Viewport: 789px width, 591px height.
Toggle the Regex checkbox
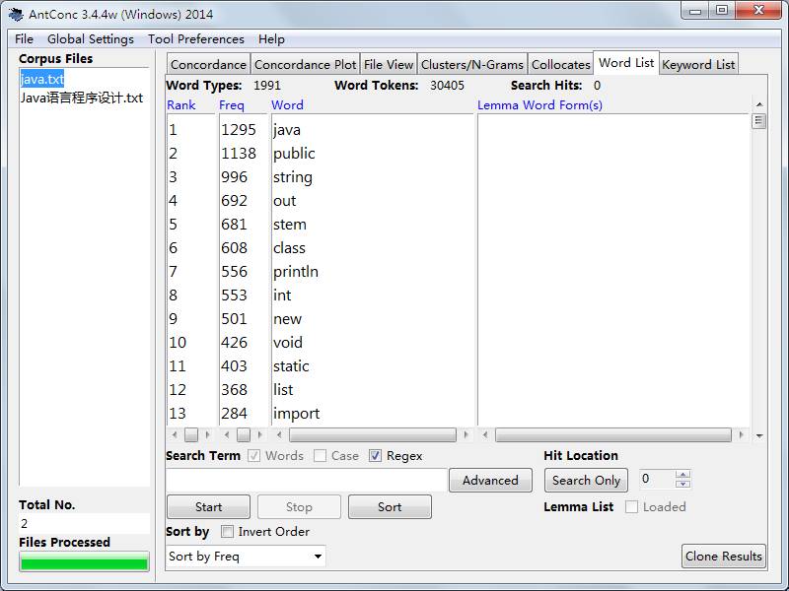[x=375, y=456]
